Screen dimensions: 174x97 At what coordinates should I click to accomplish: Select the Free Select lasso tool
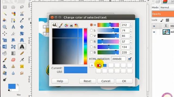click(22, 7)
